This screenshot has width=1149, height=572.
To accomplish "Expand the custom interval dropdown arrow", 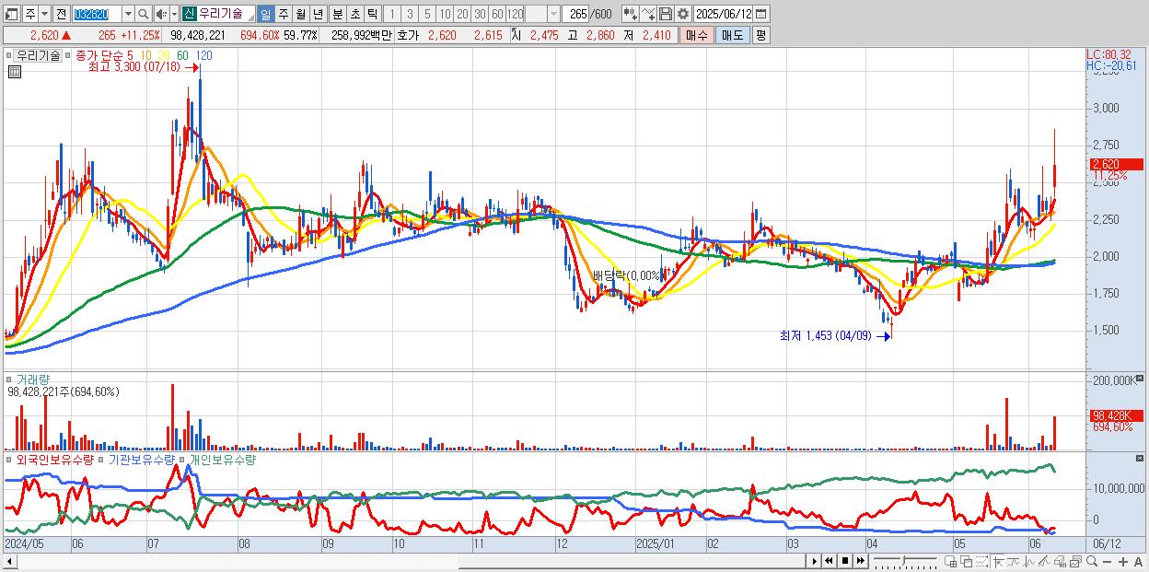I will [553, 14].
